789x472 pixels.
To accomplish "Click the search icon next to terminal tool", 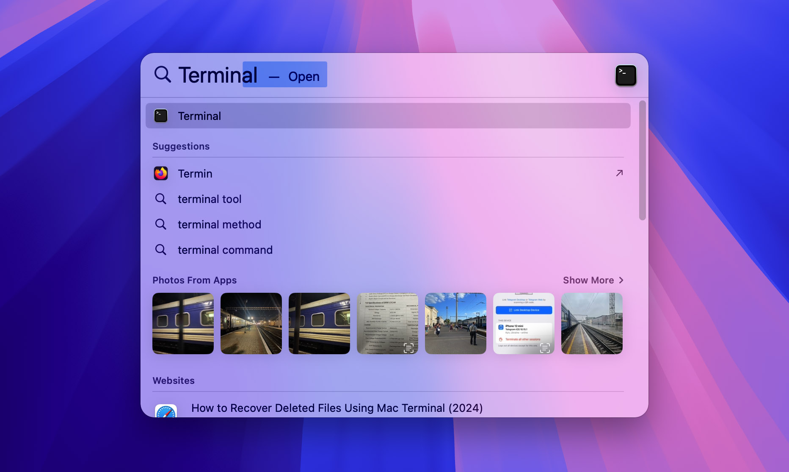I will point(160,199).
